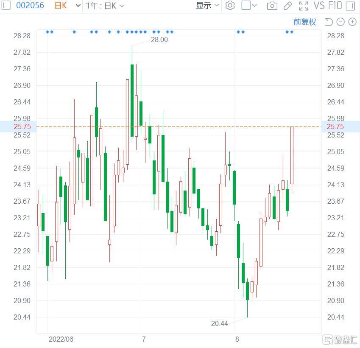
Task: Toggle the right sidebar panel icon
Action: pyautogui.click(x=350, y=6)
